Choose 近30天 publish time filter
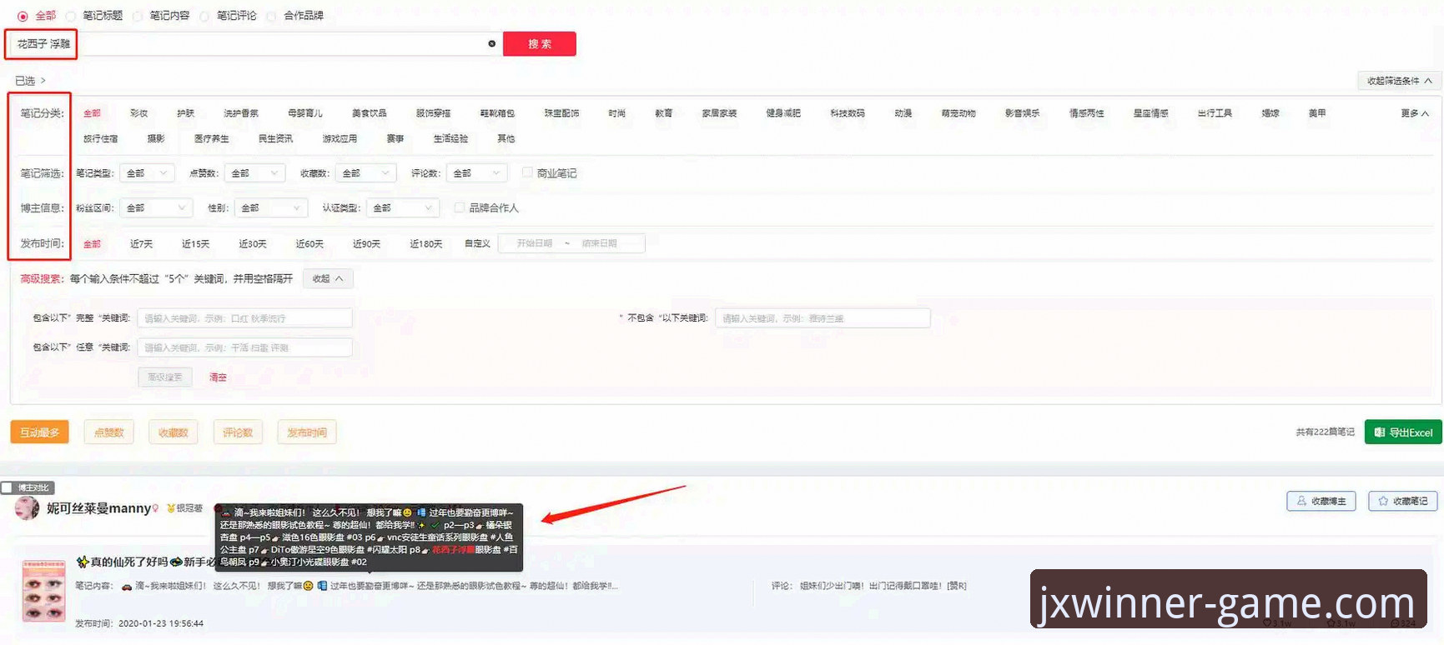1444x645 pixels. pyautogui.click(x=252, y=244)
